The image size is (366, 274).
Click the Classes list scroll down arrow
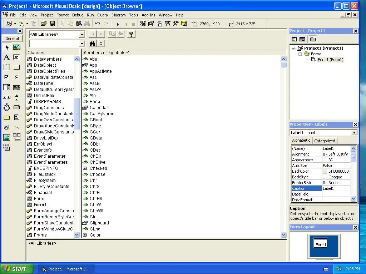pos(76,235)
